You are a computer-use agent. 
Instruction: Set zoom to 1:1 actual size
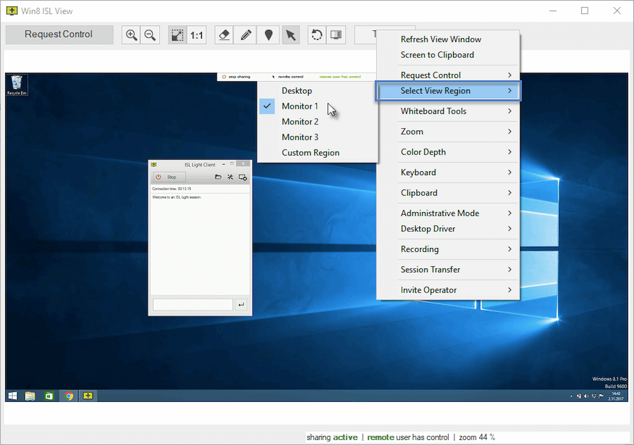197,35
